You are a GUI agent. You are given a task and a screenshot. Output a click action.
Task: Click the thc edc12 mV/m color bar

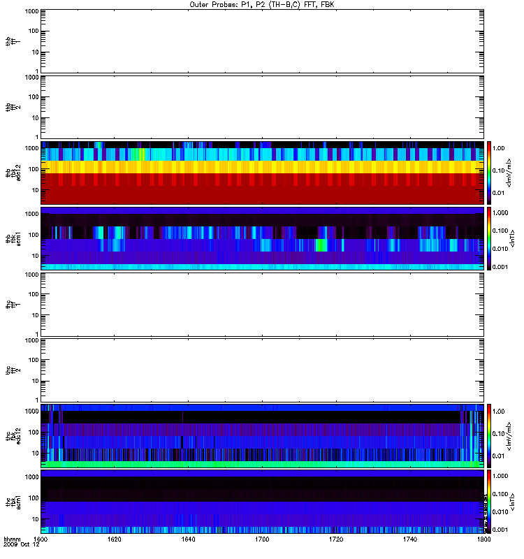[489, 436]
